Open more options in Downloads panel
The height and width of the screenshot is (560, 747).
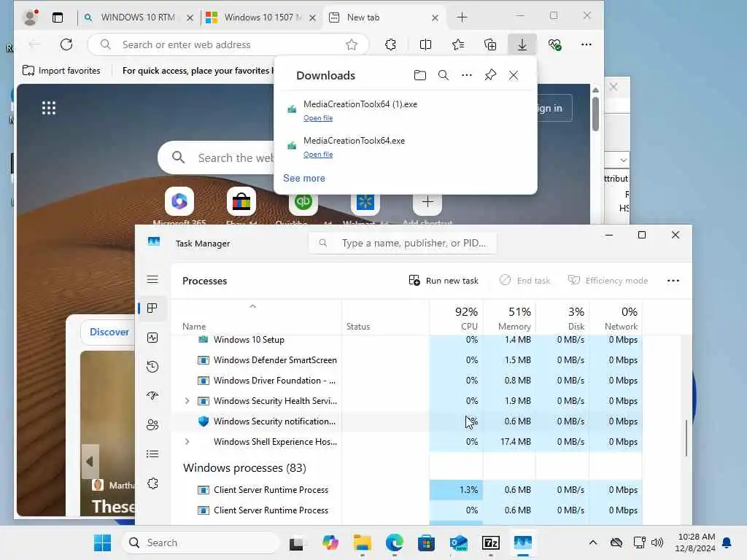467,75
